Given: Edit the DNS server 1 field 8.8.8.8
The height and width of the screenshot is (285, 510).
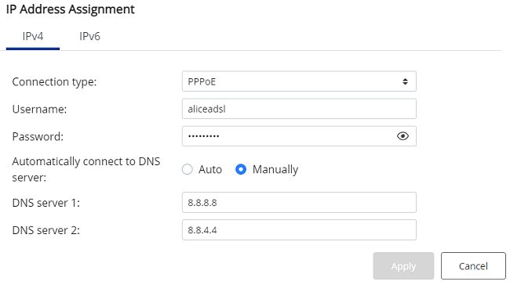Looking at the screenshot, I should [299, 203].
